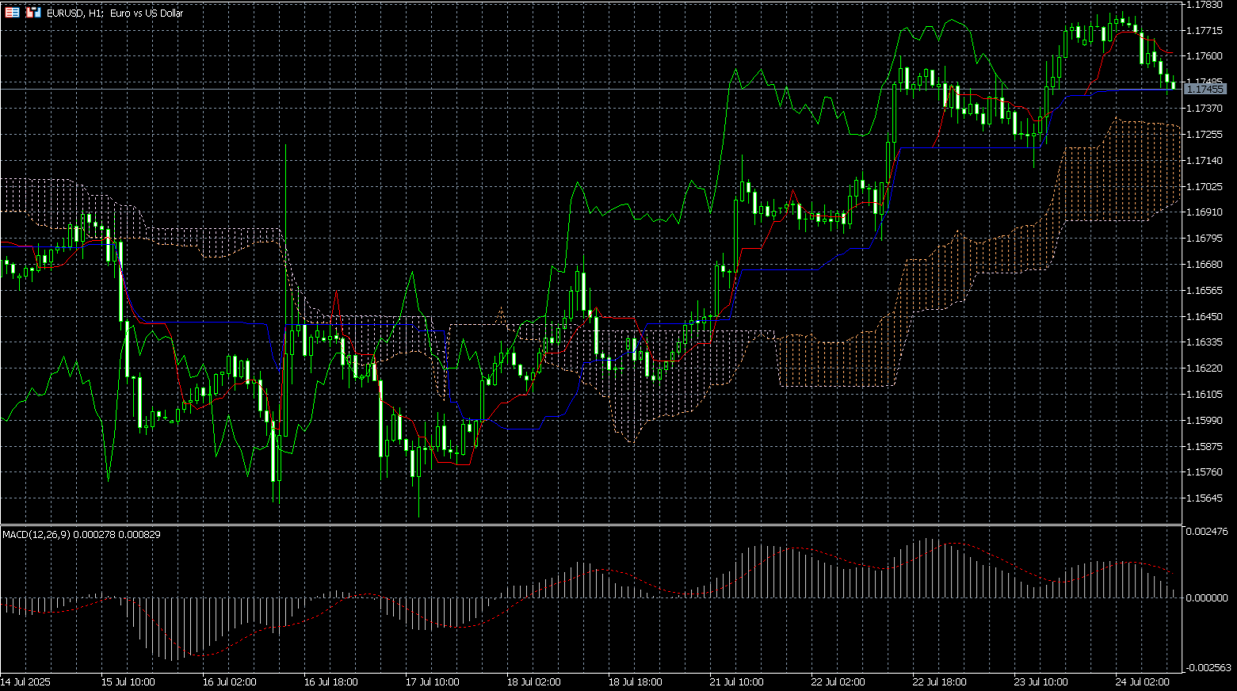1237x691 pixels.
Task: Click the 16 Jul 18:00 time label
Action: tap(331, 682)
